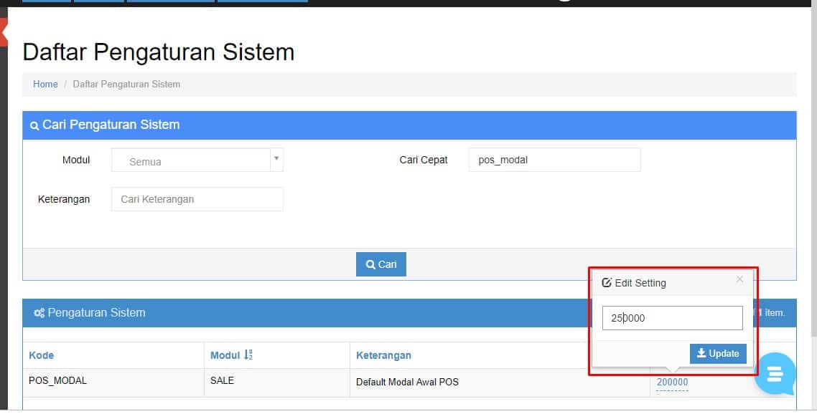Click the 200000 editable value link
Viewport: 817px width, 414px height.
(x=672, y=382)
